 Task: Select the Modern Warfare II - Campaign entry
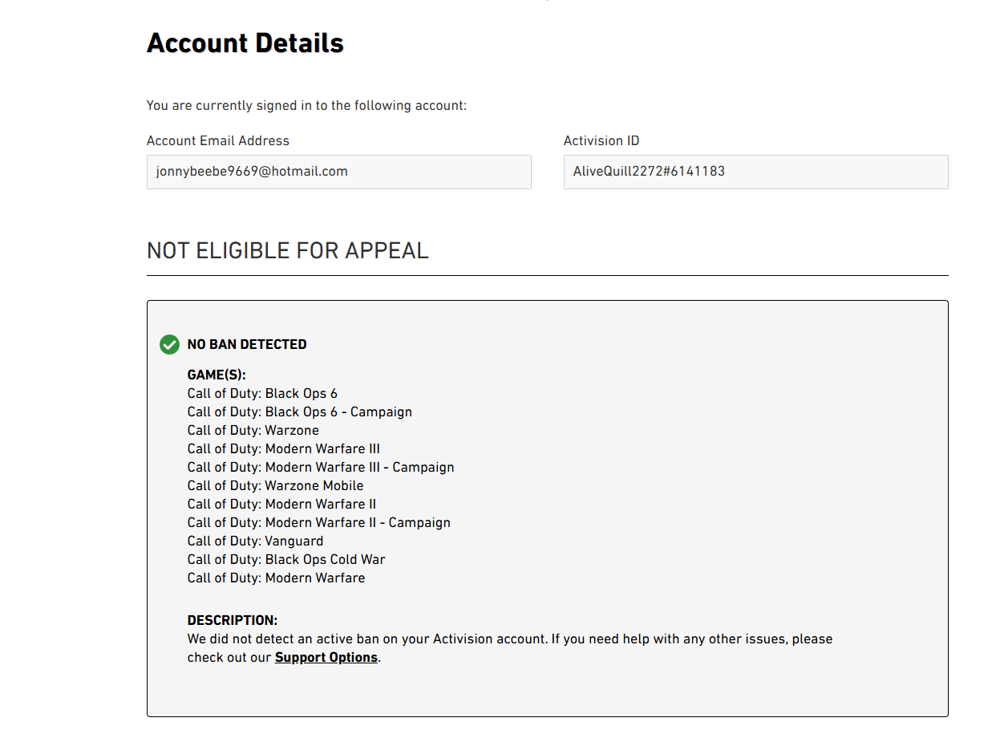point(319,522)
